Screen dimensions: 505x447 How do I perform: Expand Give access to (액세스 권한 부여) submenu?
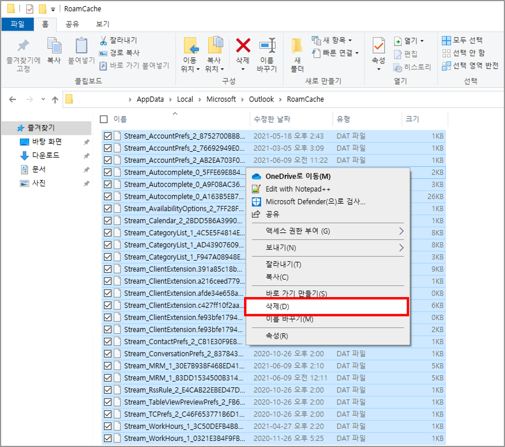tap(328, 231)
